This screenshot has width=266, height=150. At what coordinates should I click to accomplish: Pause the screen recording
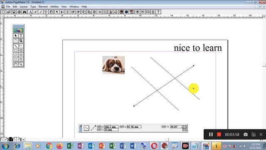tap(211, 134)
